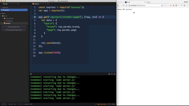Viewport: 189px width, 106px height.
Task: Close server.js from the Open Files list
Action: pos(1,10)
